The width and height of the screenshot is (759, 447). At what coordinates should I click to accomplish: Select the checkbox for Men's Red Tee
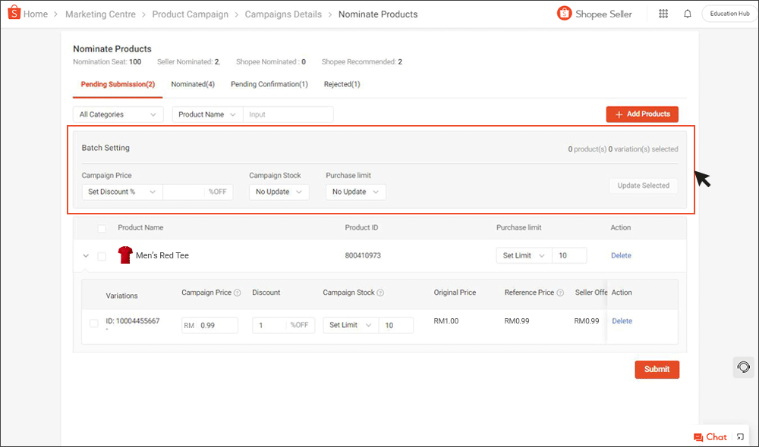102,255
